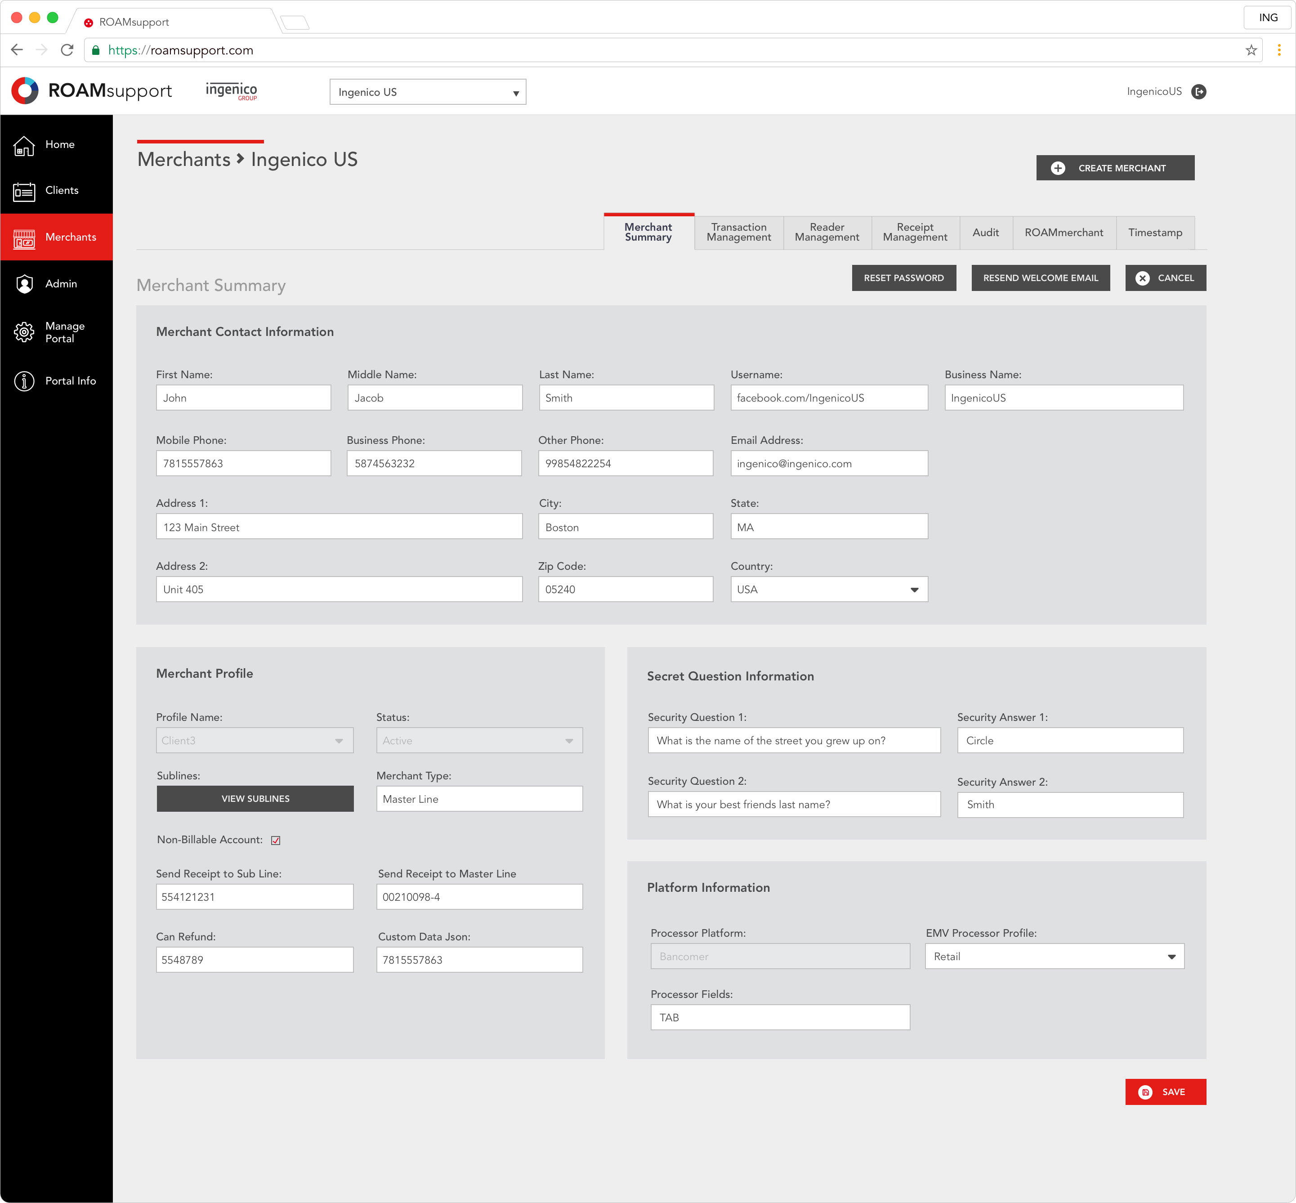
Task: Click the Email Address field
Action: [829, 464]
